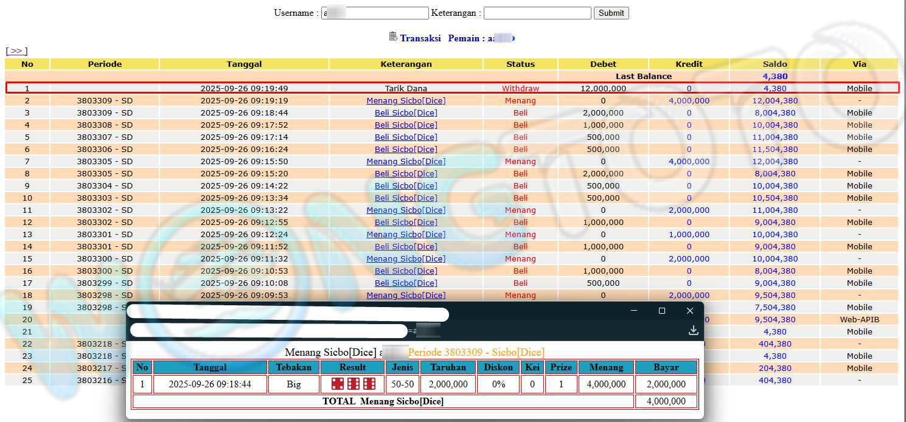
Task: Click the Username input field
Action: click(x=375, y=13)
